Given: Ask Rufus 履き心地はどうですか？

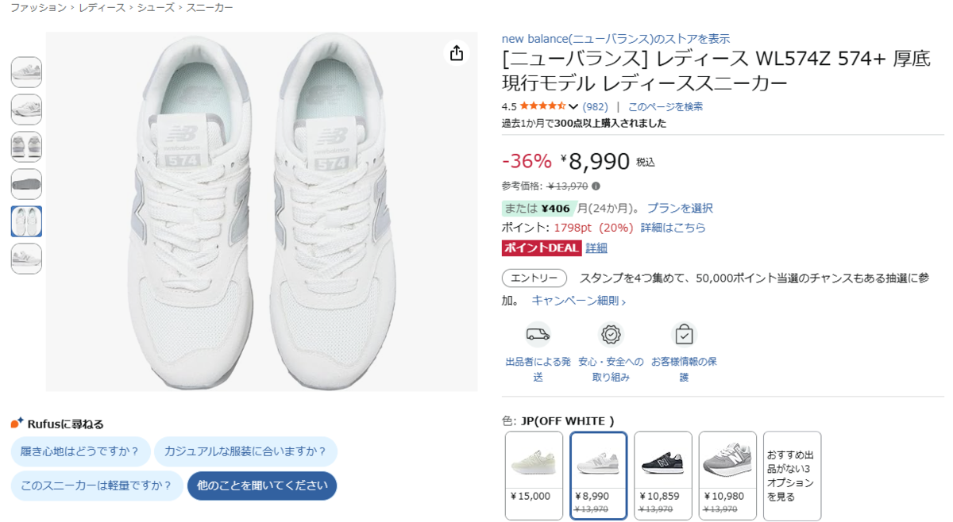Looking at the screenshot, I should 80,451.
